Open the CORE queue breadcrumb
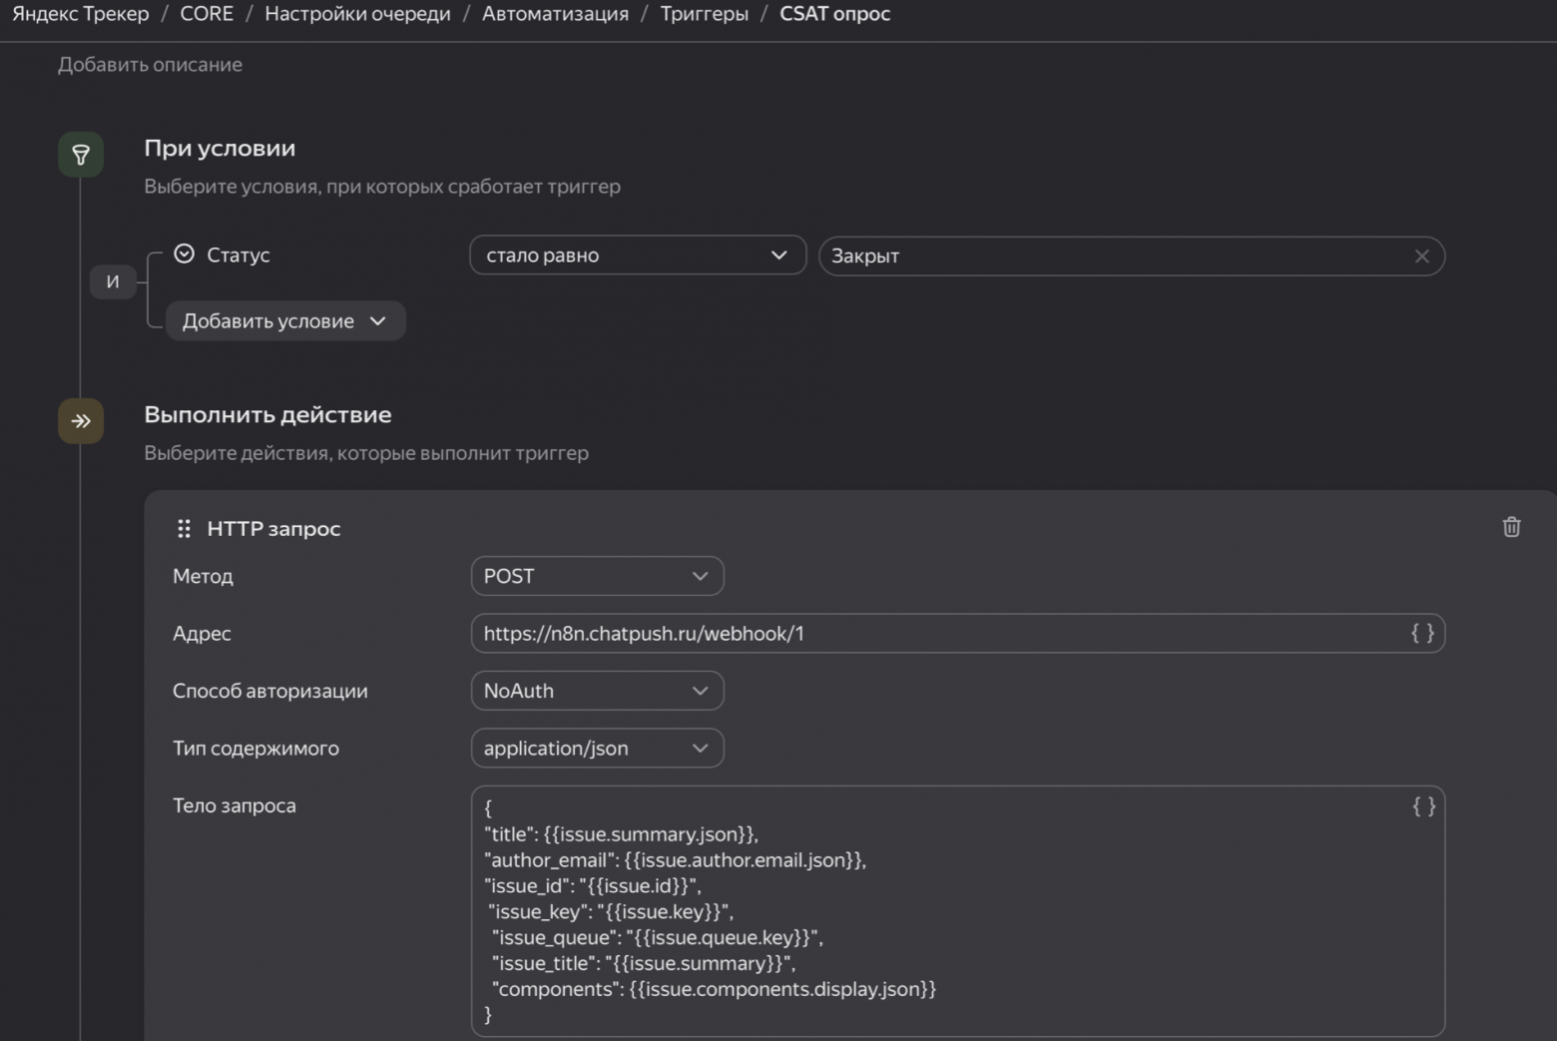The height and width of the screenshot is (1041, 1557). [x=207, y=14]
